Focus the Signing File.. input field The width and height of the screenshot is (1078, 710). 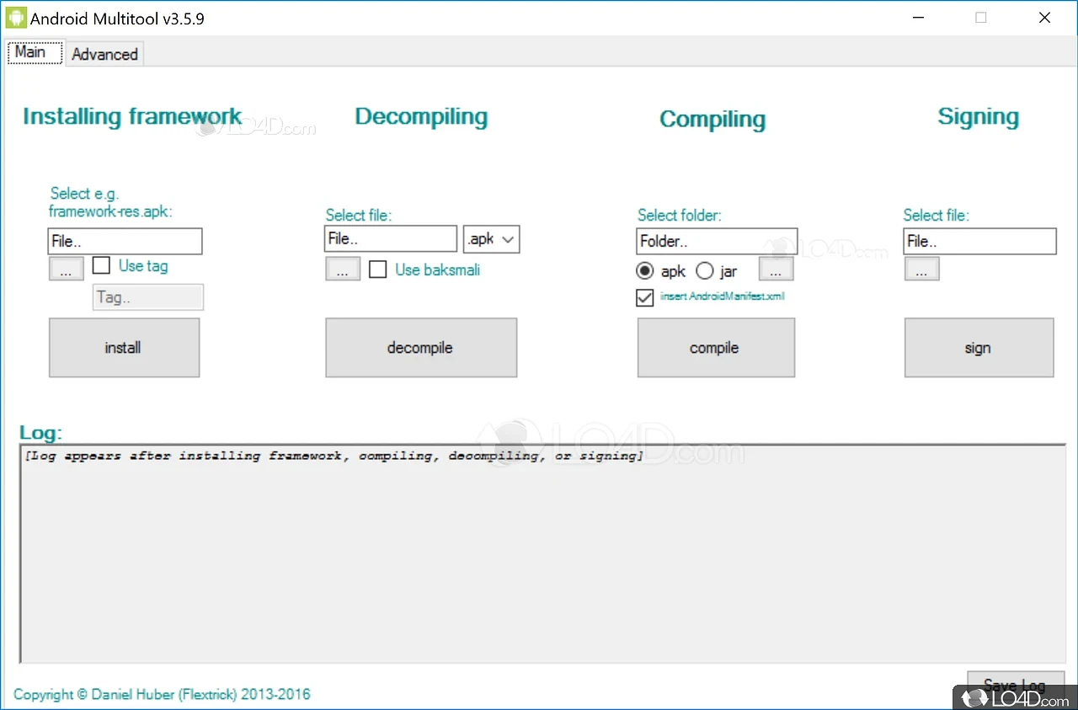[x=979, y=241]
